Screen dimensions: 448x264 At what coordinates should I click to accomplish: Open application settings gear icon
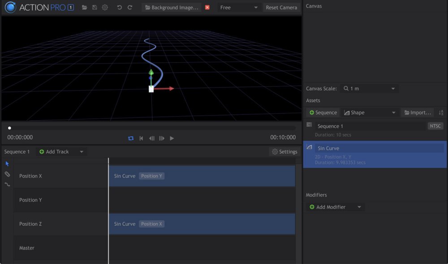(105, 8)
